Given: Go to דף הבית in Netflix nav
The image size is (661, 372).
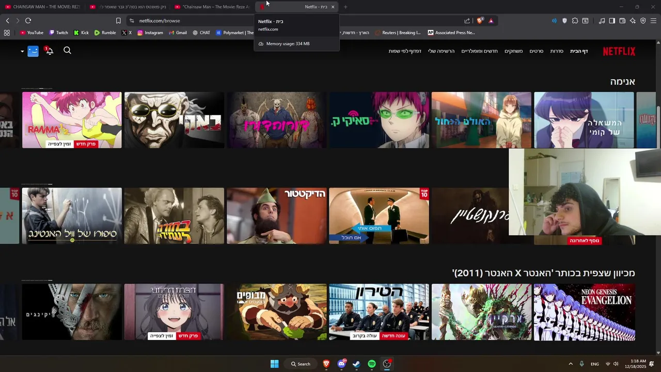Looking at the screenshot, I should (x=579, y=51).
